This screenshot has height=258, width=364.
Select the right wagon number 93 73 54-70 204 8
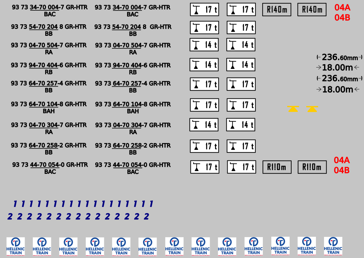tap(133, 27)
